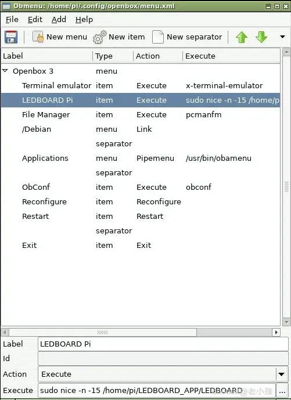
Task: Click the Label text input field
Action: (163, 344)
